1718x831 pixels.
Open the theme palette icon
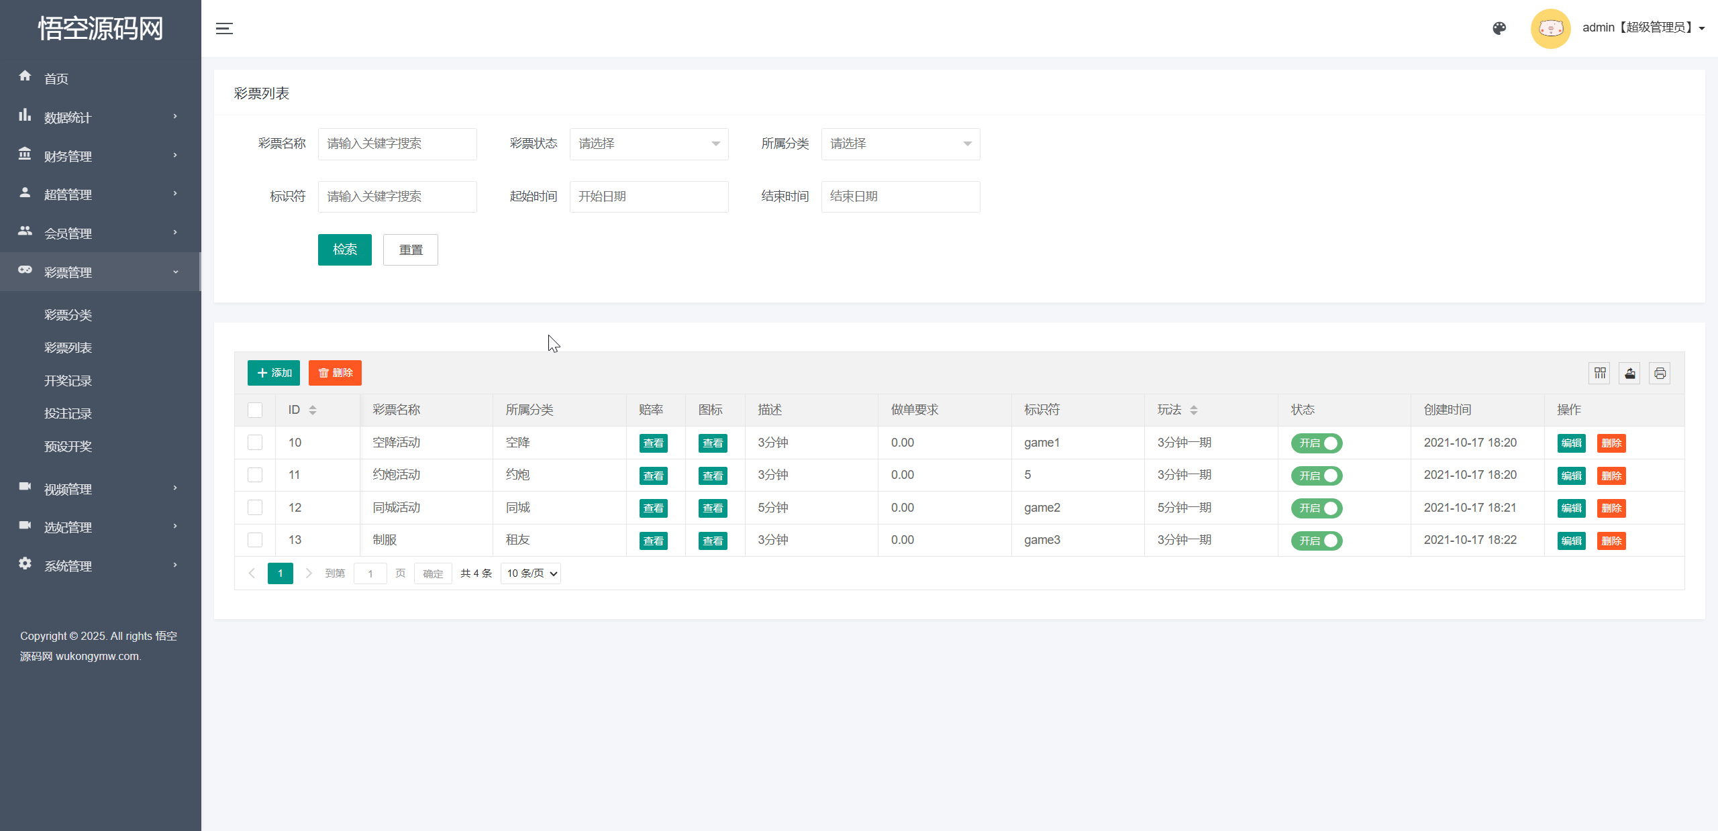tap(1499, 28)
